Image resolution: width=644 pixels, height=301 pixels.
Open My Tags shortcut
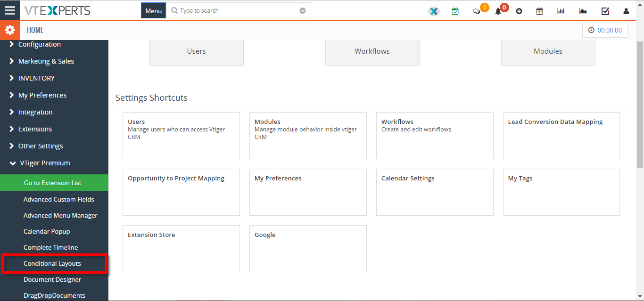[x=561, y=192]
